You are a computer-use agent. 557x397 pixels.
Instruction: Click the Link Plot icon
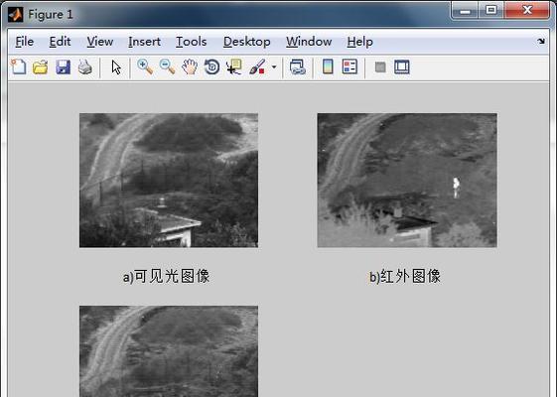(297, 66)
